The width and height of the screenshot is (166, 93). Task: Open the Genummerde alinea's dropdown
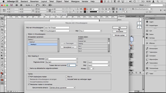(x=62, y=88)
